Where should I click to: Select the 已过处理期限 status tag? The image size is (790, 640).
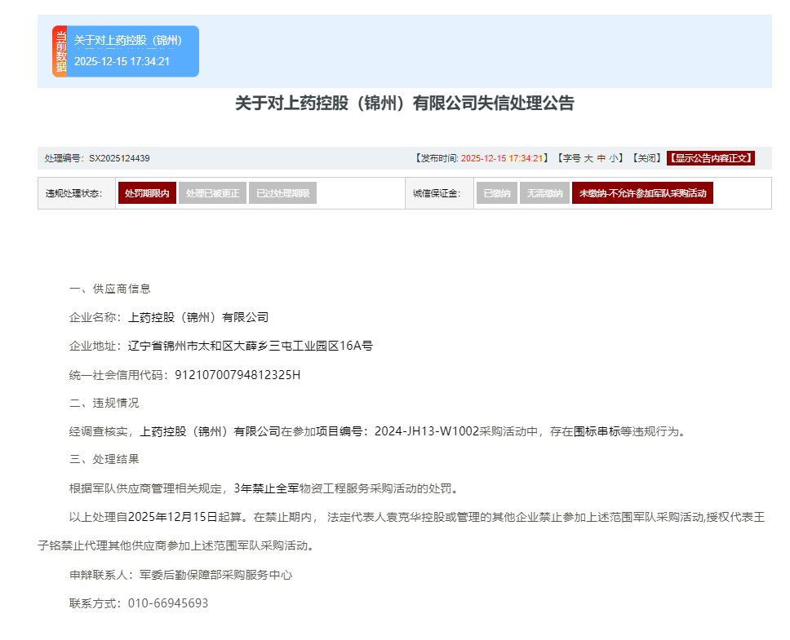[x=282, y=193]
